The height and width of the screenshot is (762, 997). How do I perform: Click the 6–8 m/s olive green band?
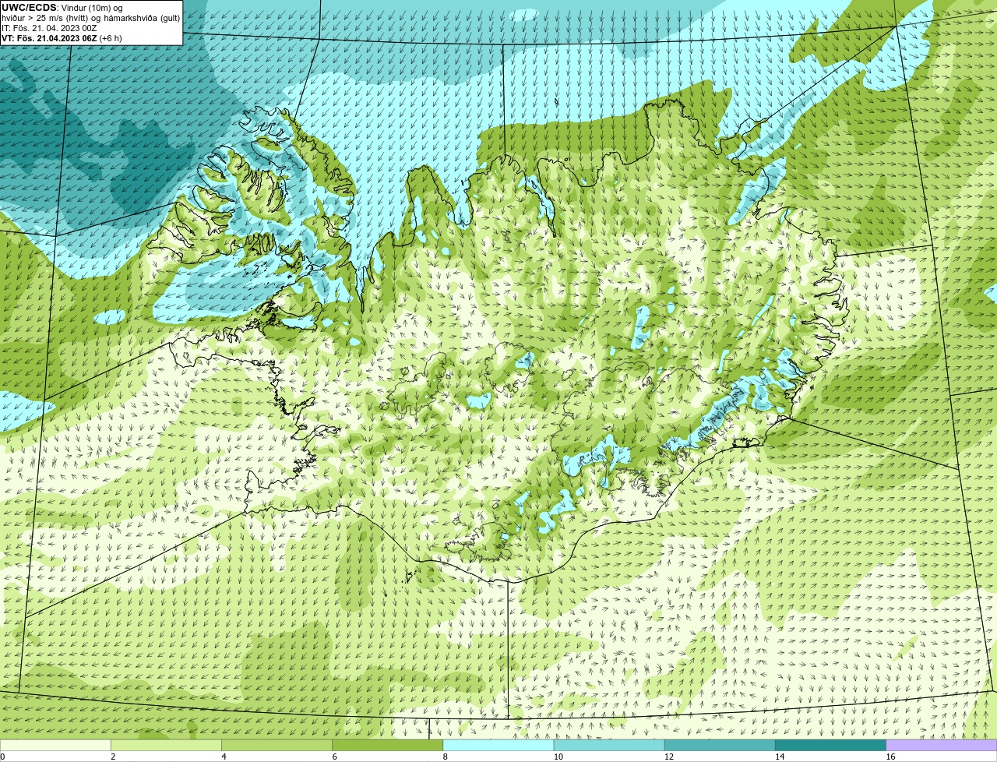pyautogui.click(x=387, y=746)
